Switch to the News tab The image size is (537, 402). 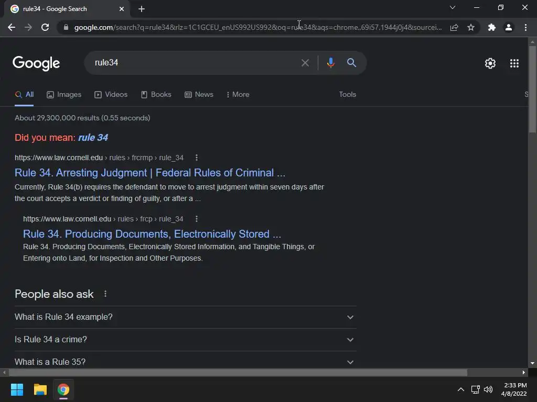199,95
